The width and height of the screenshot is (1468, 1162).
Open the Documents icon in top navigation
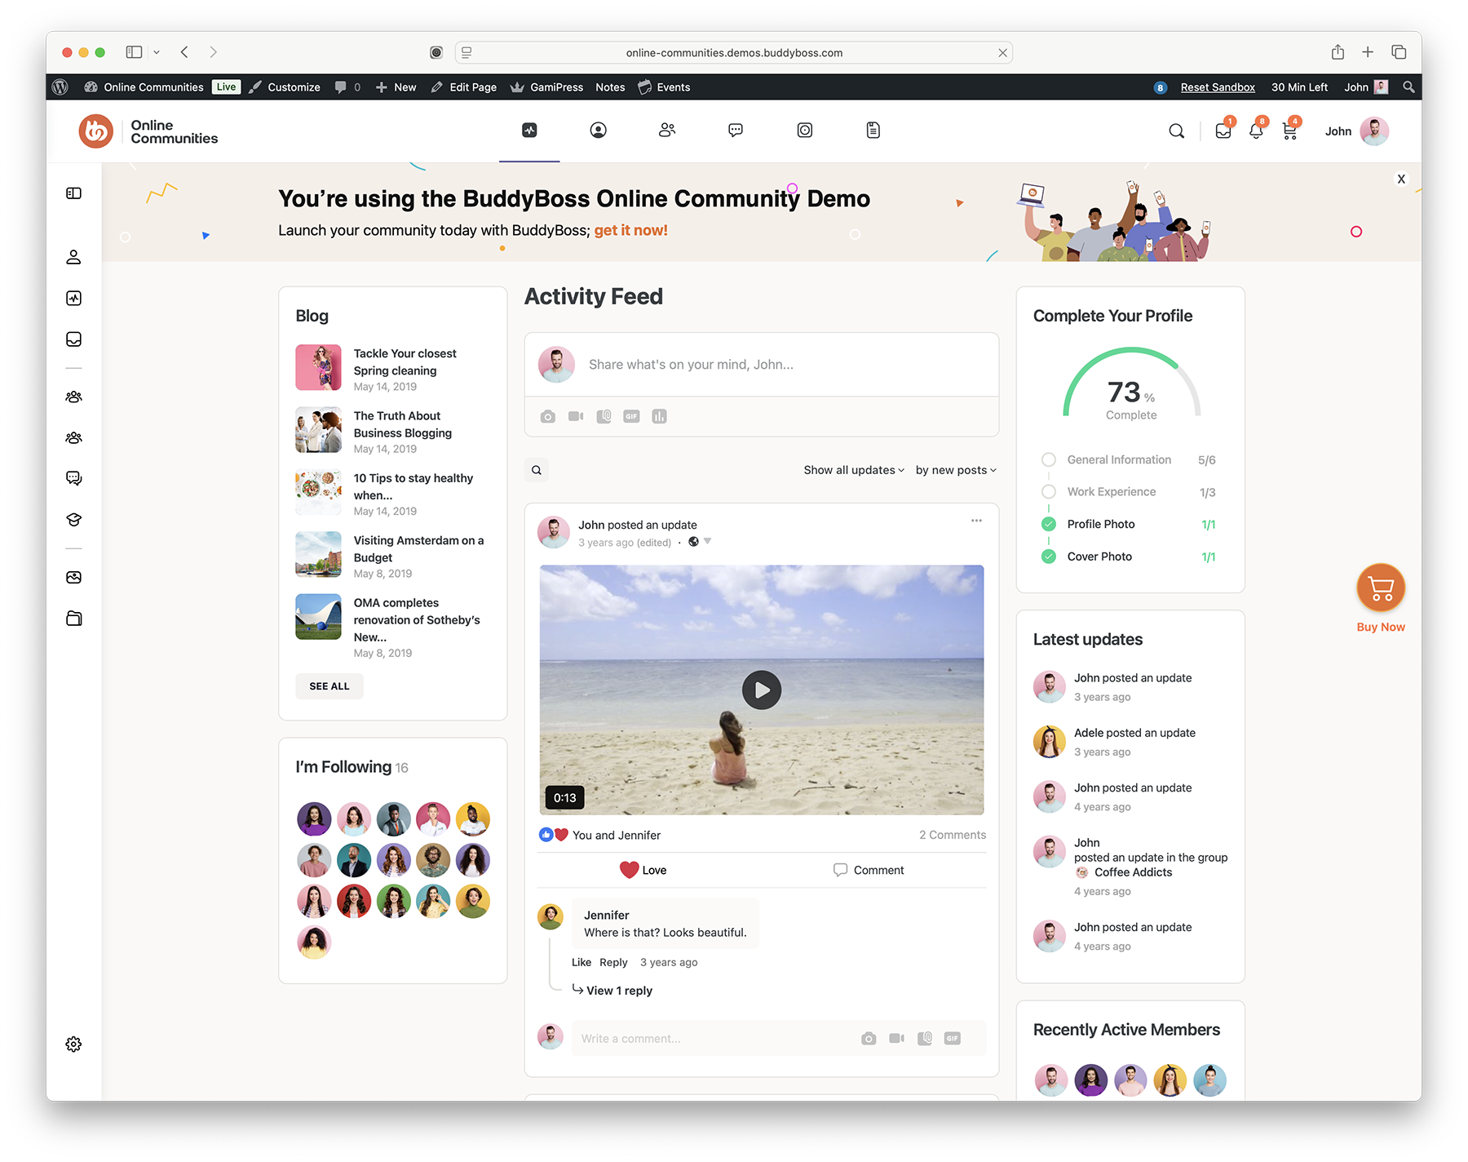[x=873, y=130]
